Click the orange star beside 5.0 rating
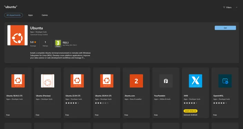This screenshot has width=243, height=129. [x=35, y=42]
